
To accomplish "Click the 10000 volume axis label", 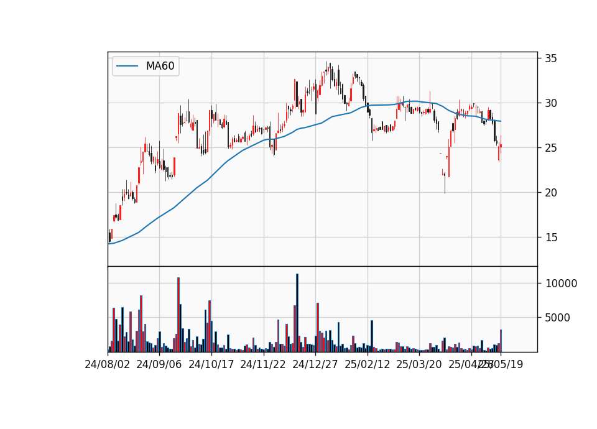I will [561, 284].
